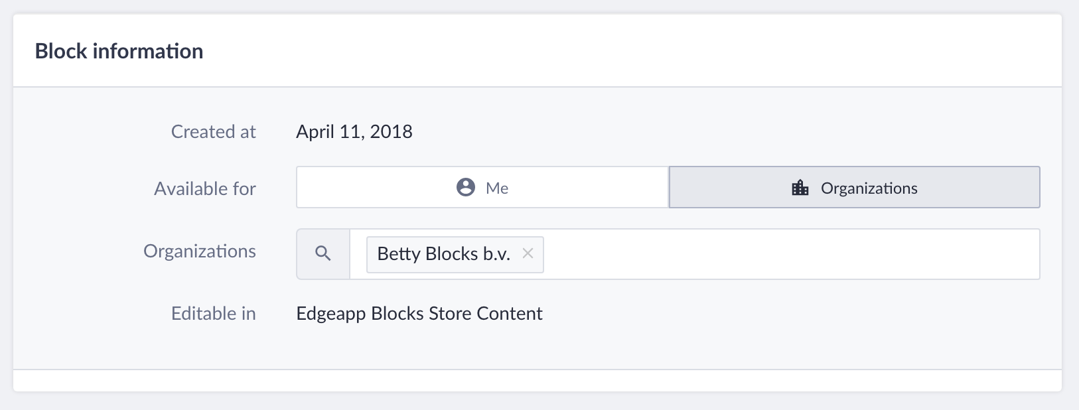
Task: Click the Available for label
Action: click(205, 188)
